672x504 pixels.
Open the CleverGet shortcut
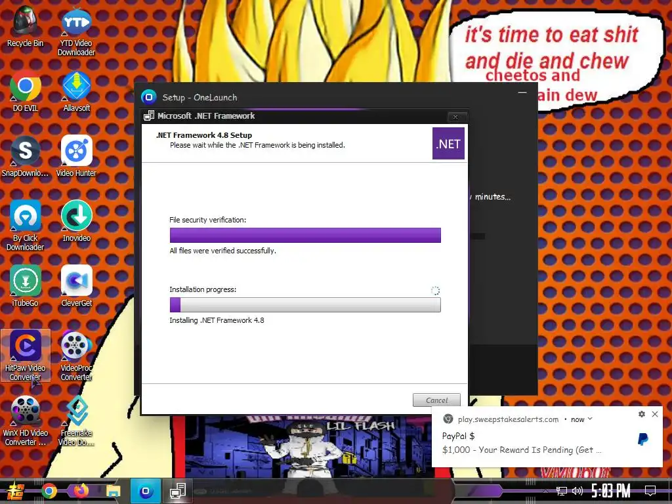[x=76, y=286]
